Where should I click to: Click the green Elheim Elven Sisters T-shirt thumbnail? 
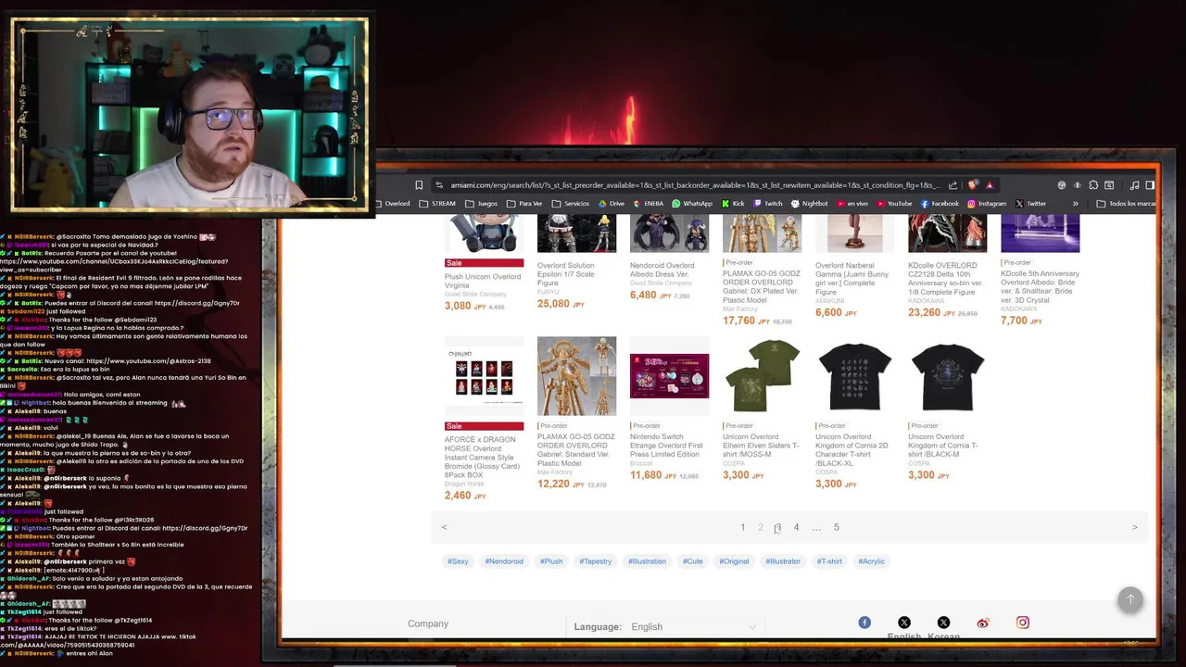pos(762,376)
